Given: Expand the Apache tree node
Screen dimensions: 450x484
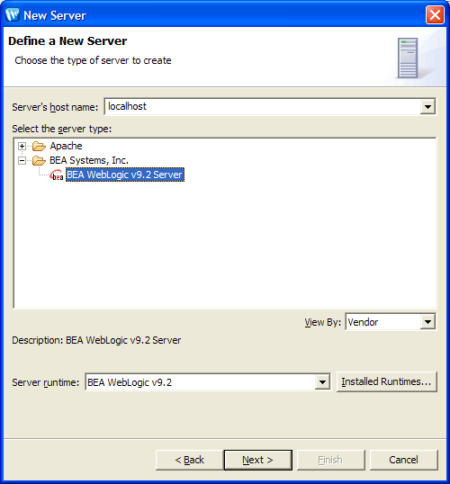Looking at the screenshot, I should click(x=22, y=146).
